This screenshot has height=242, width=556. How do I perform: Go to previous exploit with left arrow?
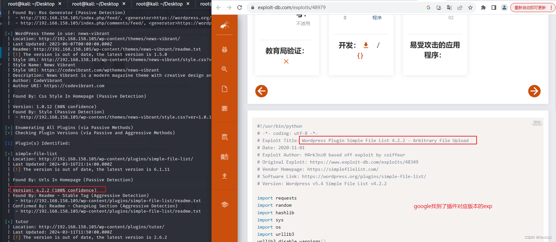tap(261, 91)
